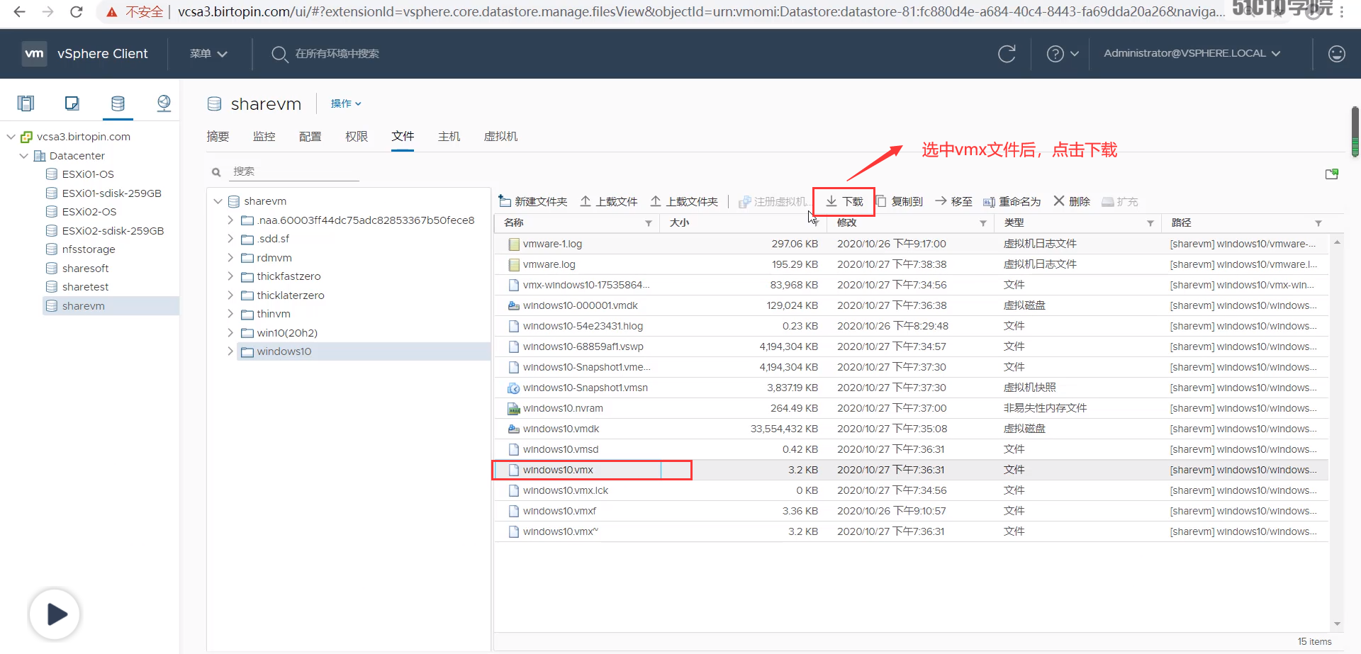
Task: Collapse the sharevm folder tree root
Action: pyautogui.click(x=218, y=201)
